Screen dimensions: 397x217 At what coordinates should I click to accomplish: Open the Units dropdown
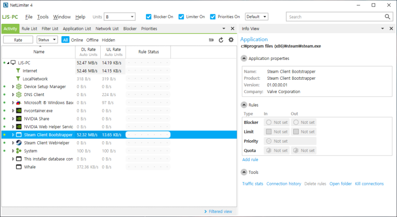click(120, 17)
